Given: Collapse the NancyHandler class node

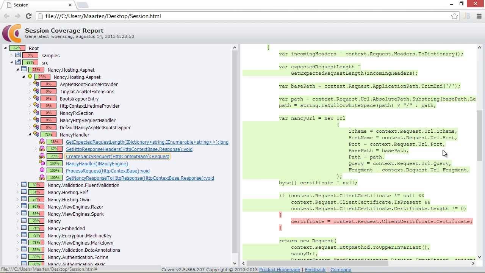Looking at the screenshot, I should 30,135.
